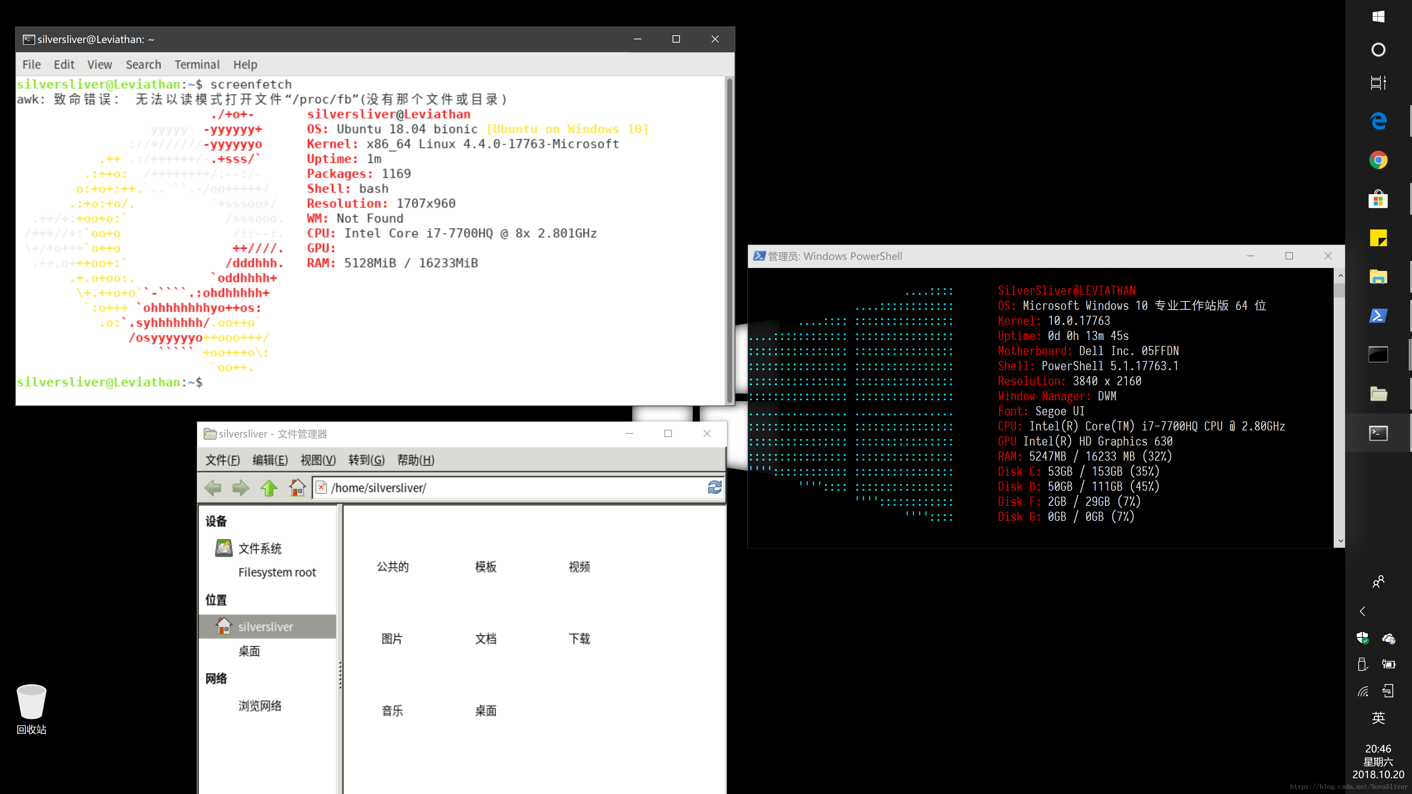Image resolution: width=1412 pixels, height=794 pixels.
Task: Select the 桌面 folder in the file pane
Action: click(486, 711)
